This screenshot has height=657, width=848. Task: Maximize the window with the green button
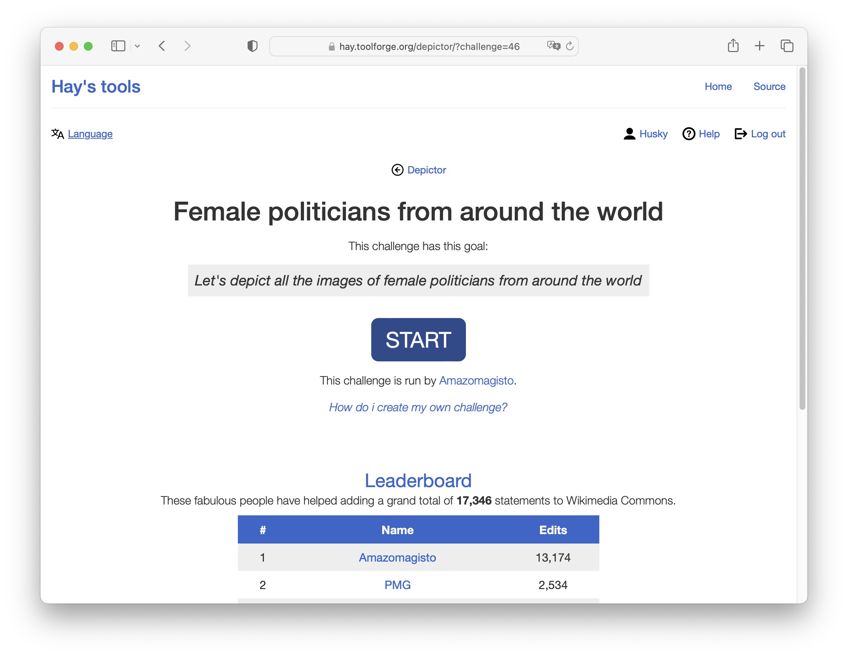click(x=88, y=46)
